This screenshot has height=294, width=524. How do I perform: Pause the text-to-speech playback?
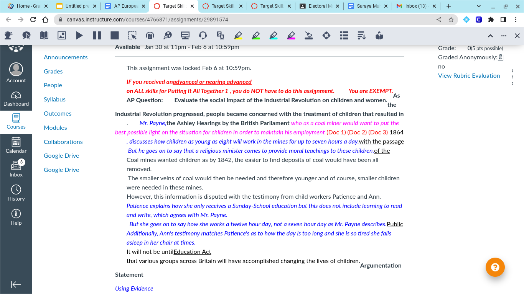tap(97, 35)
